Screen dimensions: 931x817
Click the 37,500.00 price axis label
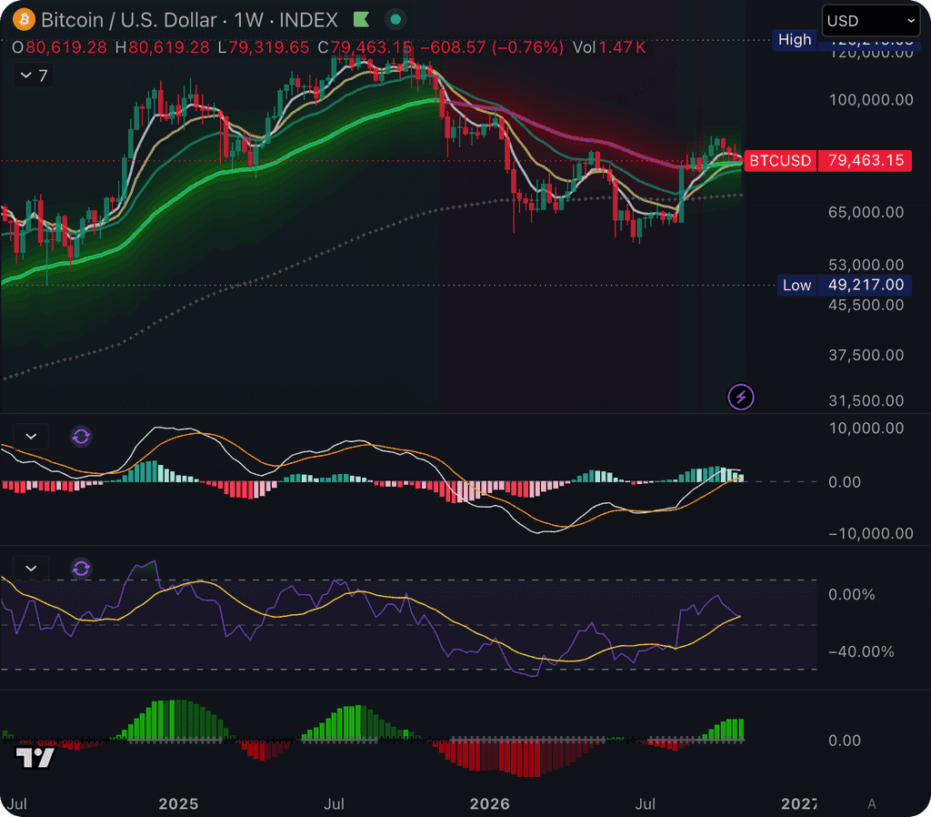point(866,356)
